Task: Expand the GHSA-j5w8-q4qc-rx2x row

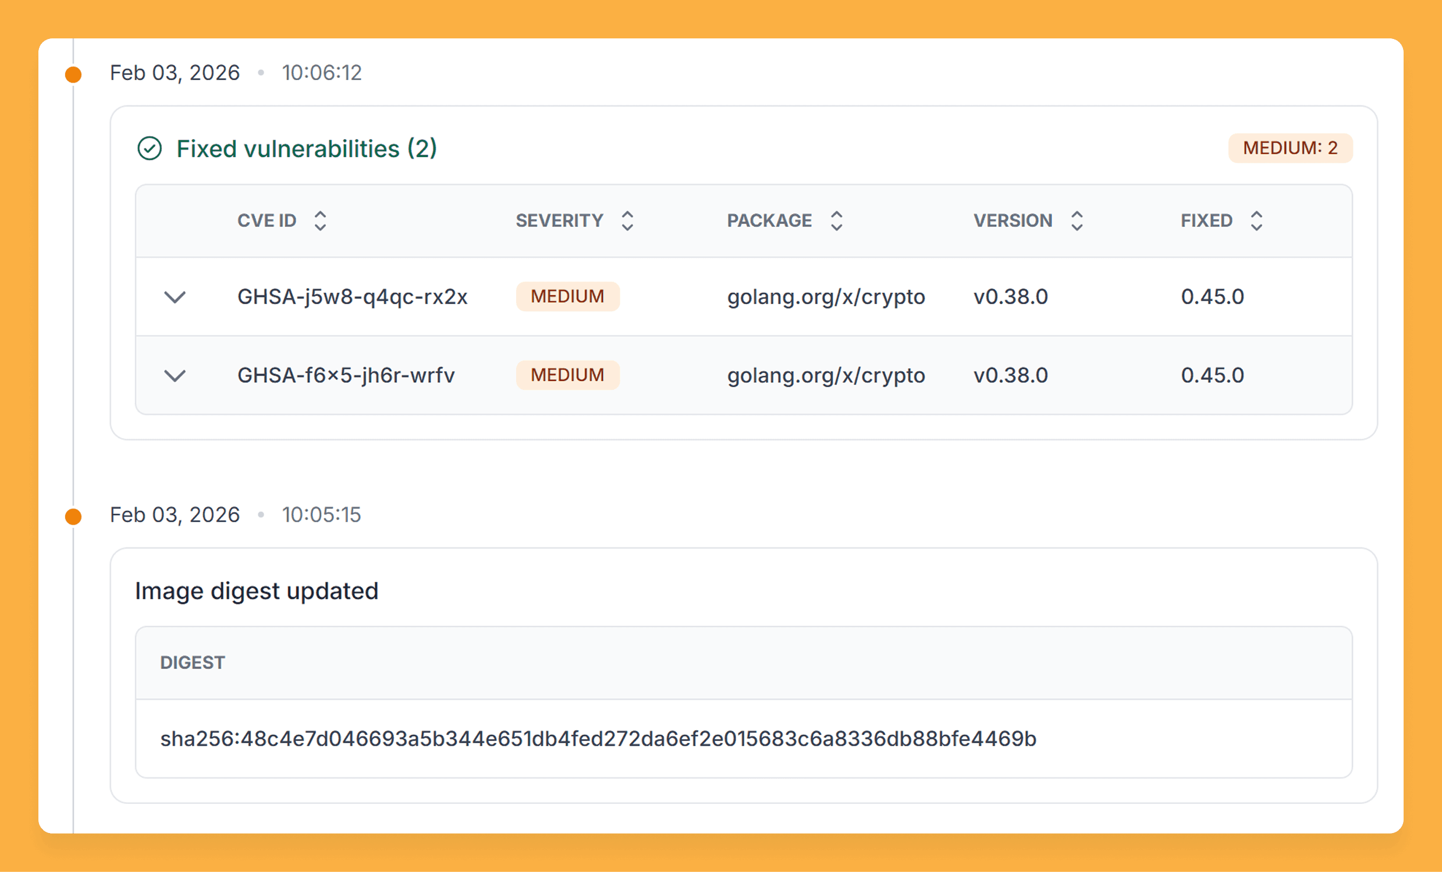Action: pyautogui.click(x=175, y=297)
